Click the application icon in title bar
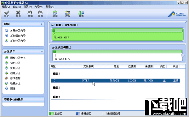 coord(3,3)
